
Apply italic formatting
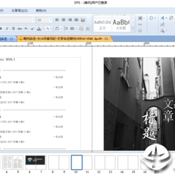[x=7, y=29]
